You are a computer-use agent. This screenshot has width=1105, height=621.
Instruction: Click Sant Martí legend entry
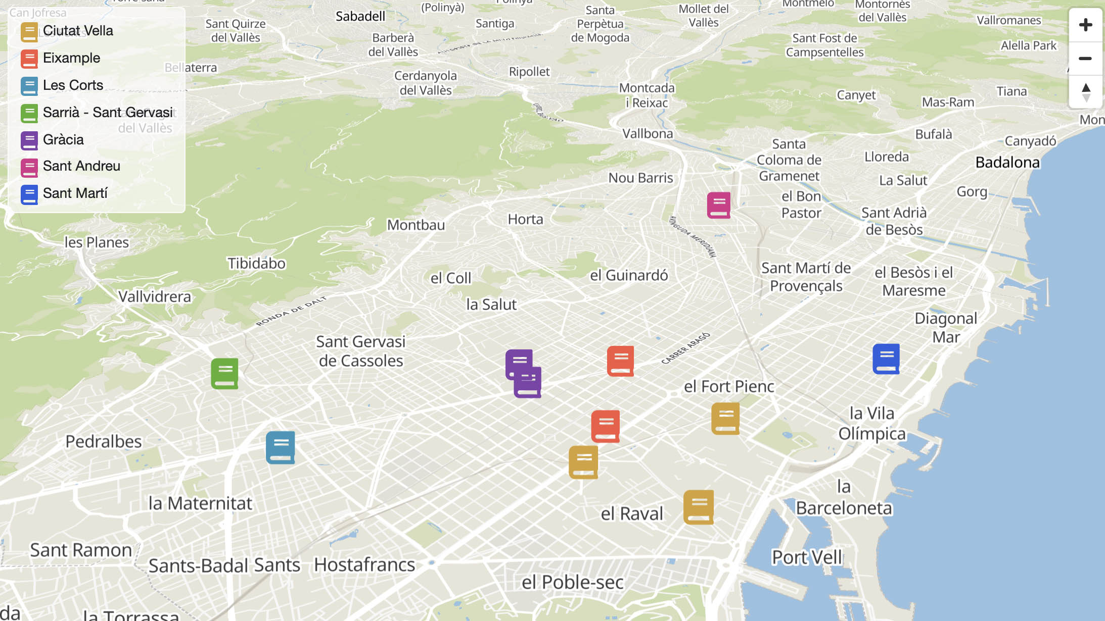click(x=75, y=193)
